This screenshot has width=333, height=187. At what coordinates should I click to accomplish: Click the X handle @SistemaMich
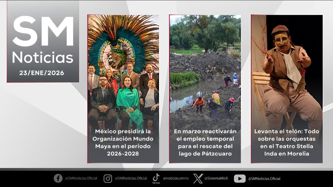pyautogui.click(x=216, y=178)
